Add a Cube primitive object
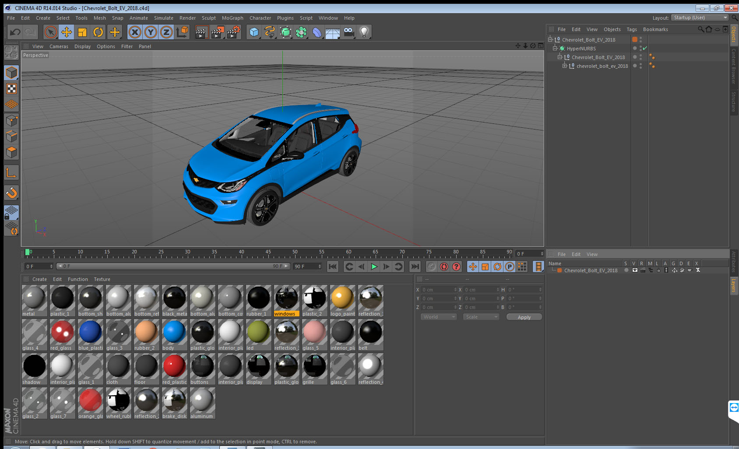 (x=254, y=32)
